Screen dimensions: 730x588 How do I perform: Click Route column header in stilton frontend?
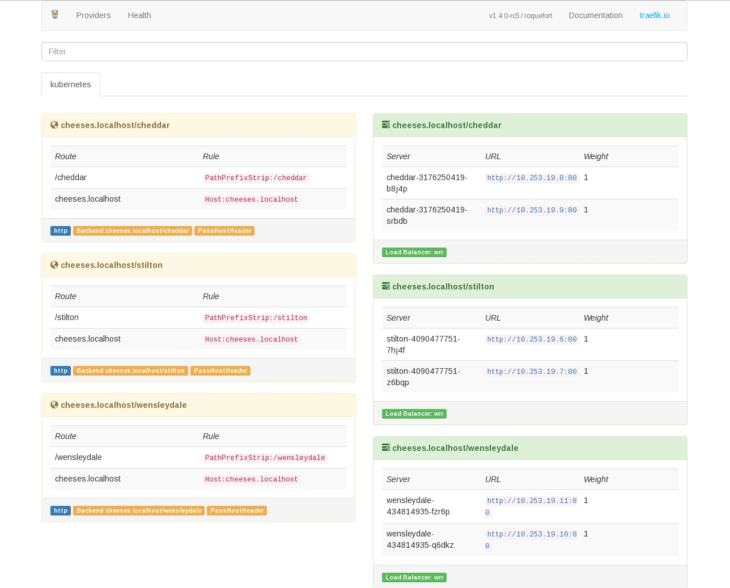(x=66, y=296)
